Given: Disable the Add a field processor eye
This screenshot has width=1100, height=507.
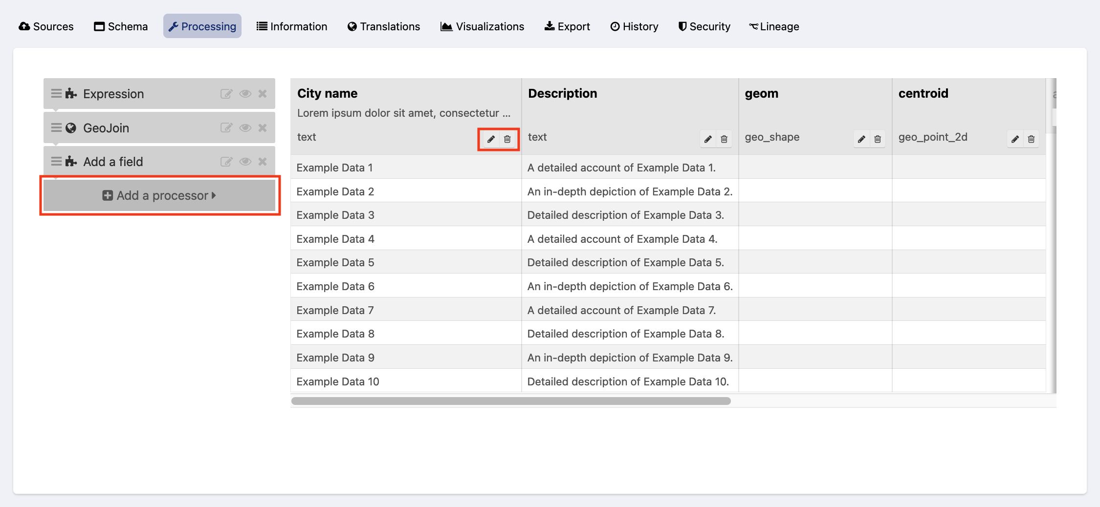Looking at the screenshot, I should (245, 162).
